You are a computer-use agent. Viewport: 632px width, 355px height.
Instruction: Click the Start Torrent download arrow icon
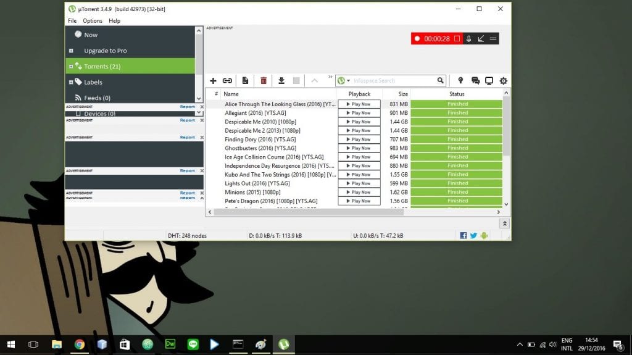click(281, 81)
